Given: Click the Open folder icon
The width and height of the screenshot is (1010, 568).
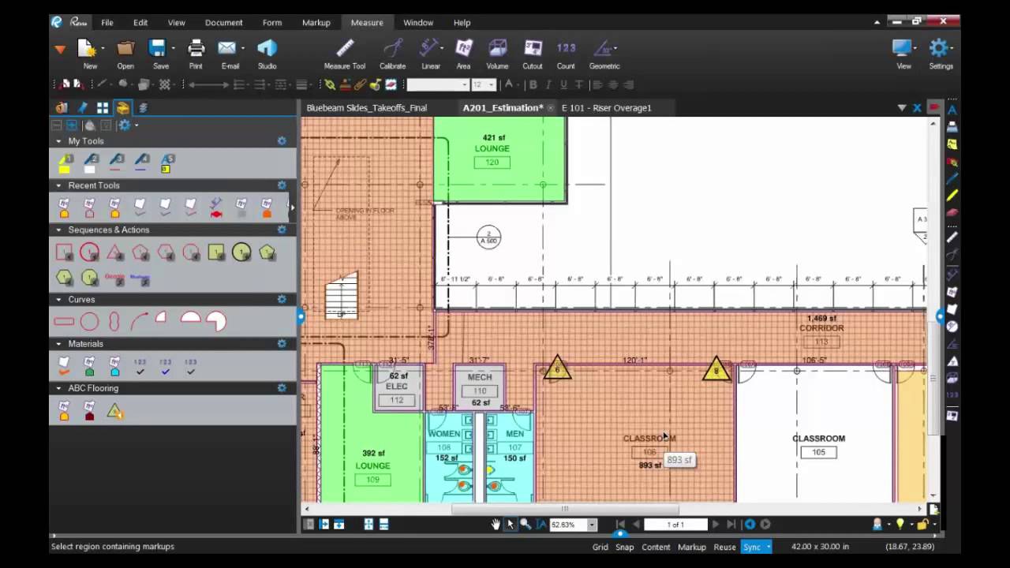Looking at the screenshot, I should point(125,48).
